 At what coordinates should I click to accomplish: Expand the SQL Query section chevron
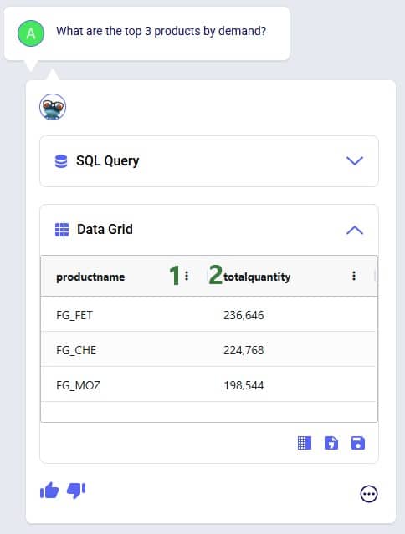pos(355,160)
